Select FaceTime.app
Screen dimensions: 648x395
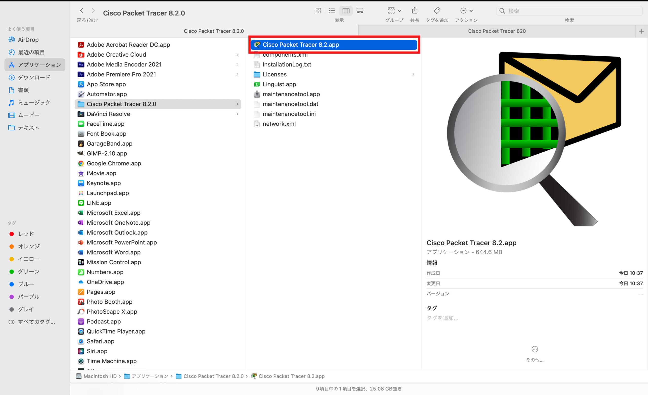pos(158,124)
